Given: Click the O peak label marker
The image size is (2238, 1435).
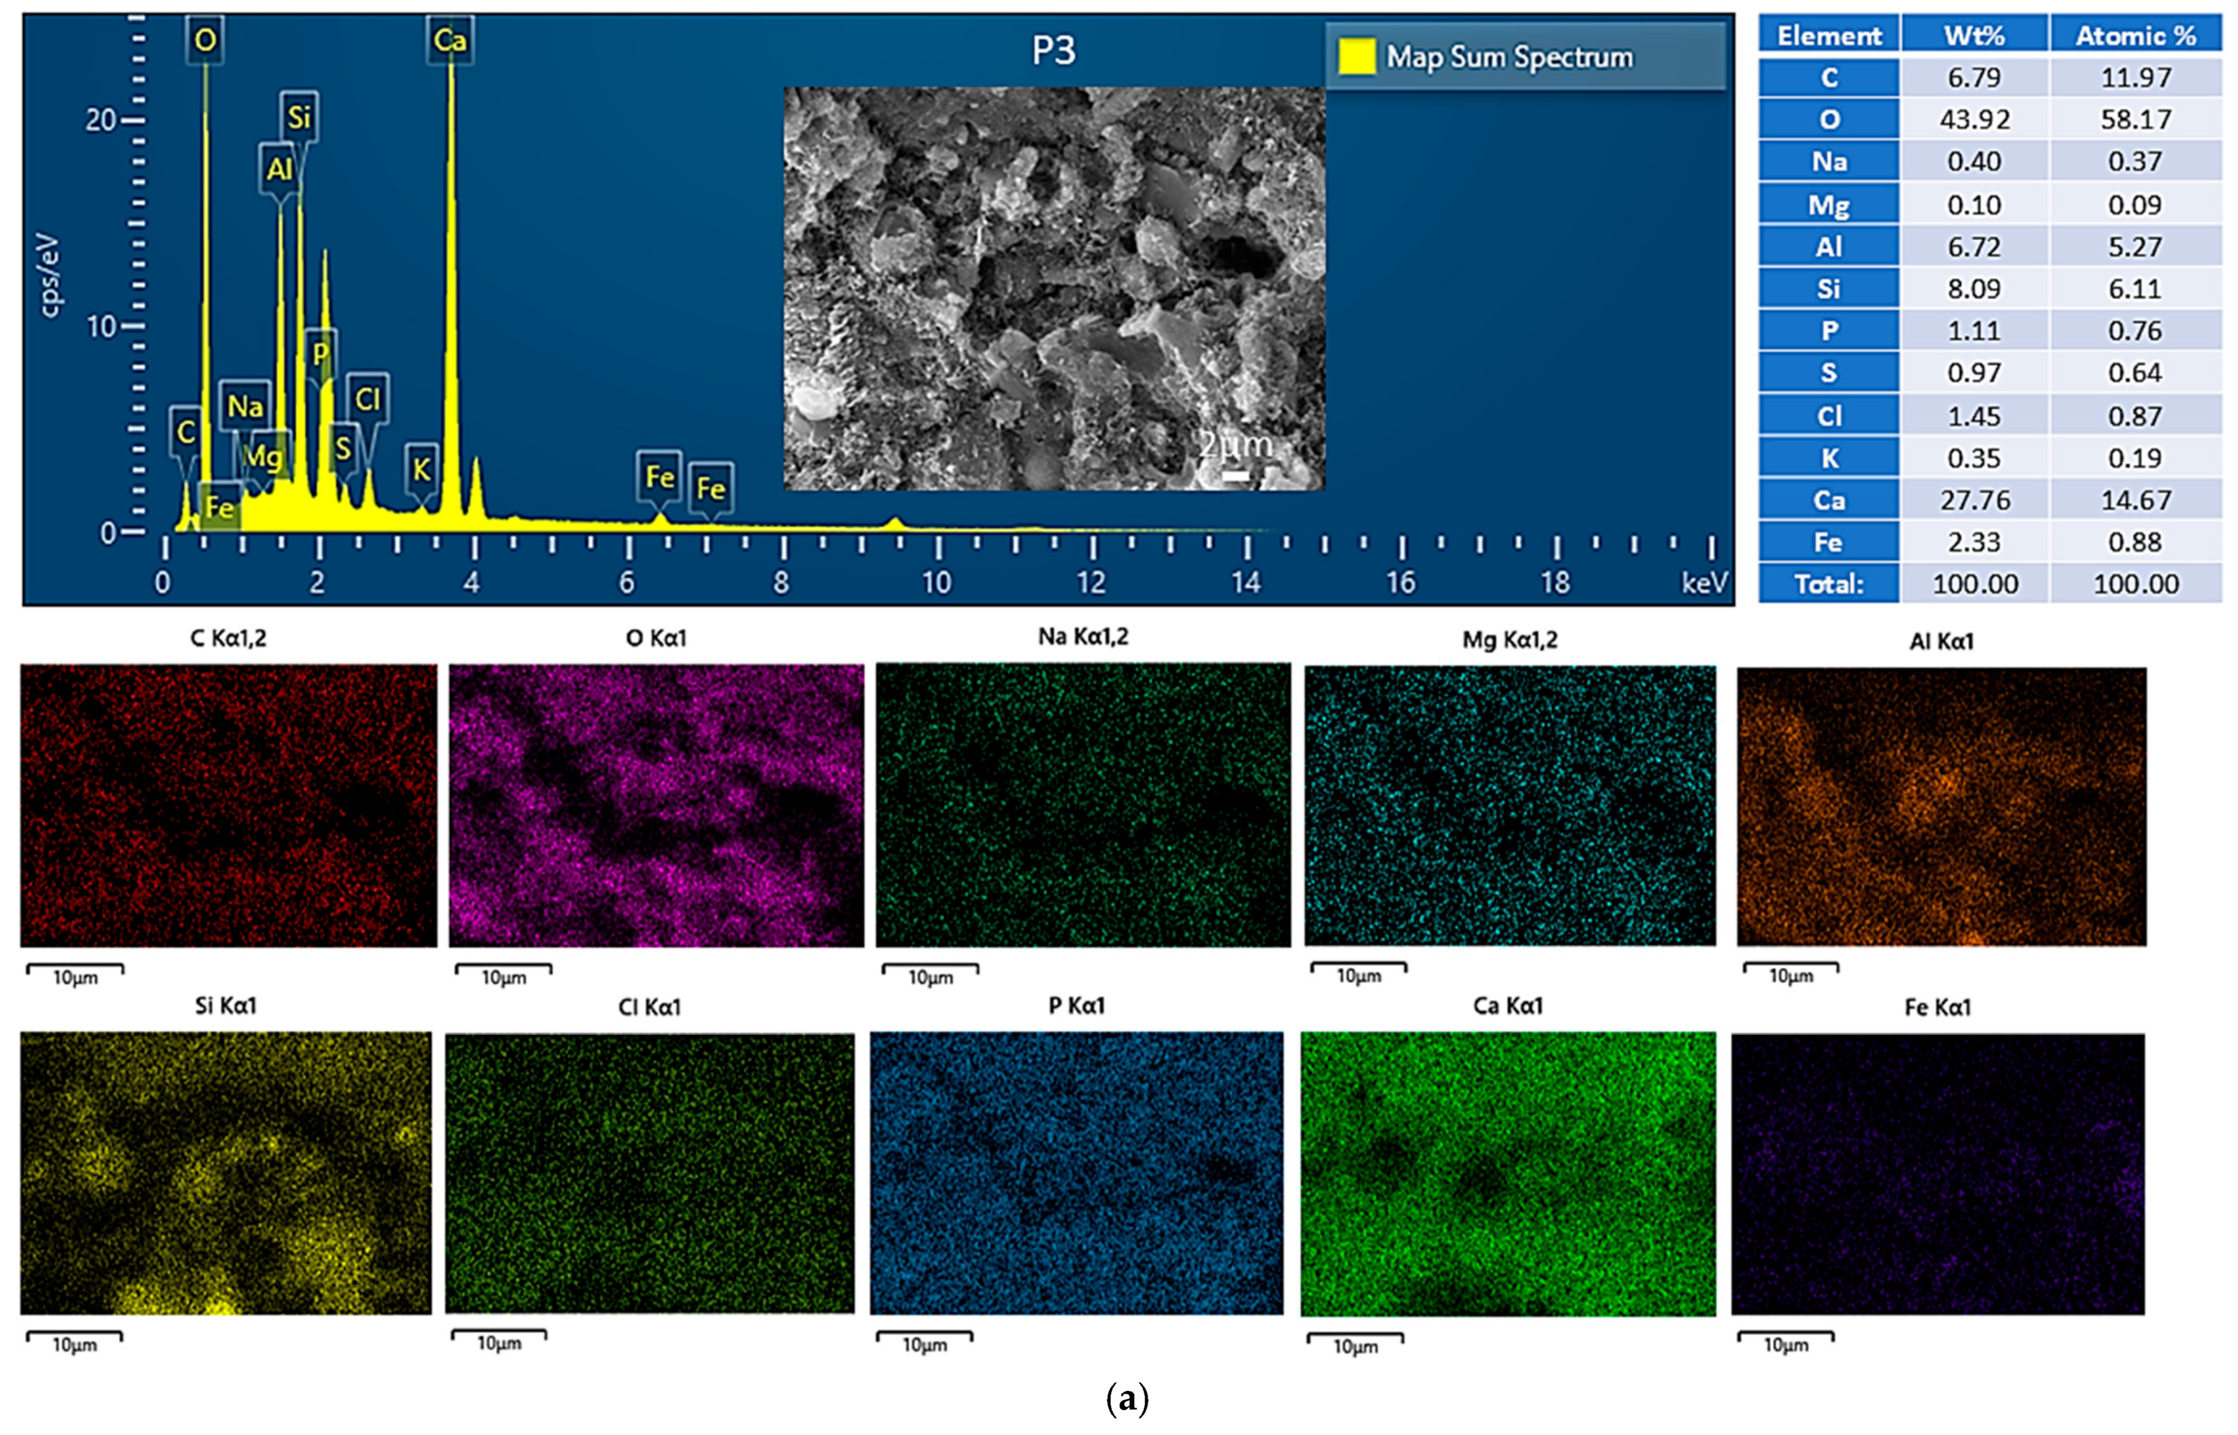Looking at the screenshot, I should [x=205, y=40].
